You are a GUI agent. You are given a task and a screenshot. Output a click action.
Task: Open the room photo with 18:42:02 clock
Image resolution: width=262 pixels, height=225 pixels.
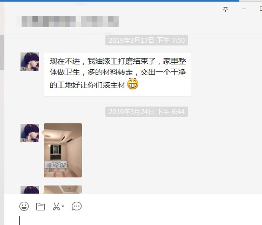[x=63, y=150]
